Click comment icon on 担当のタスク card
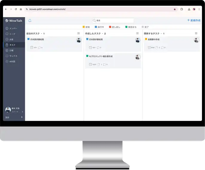The image size is (205, 170). (39, 48)
